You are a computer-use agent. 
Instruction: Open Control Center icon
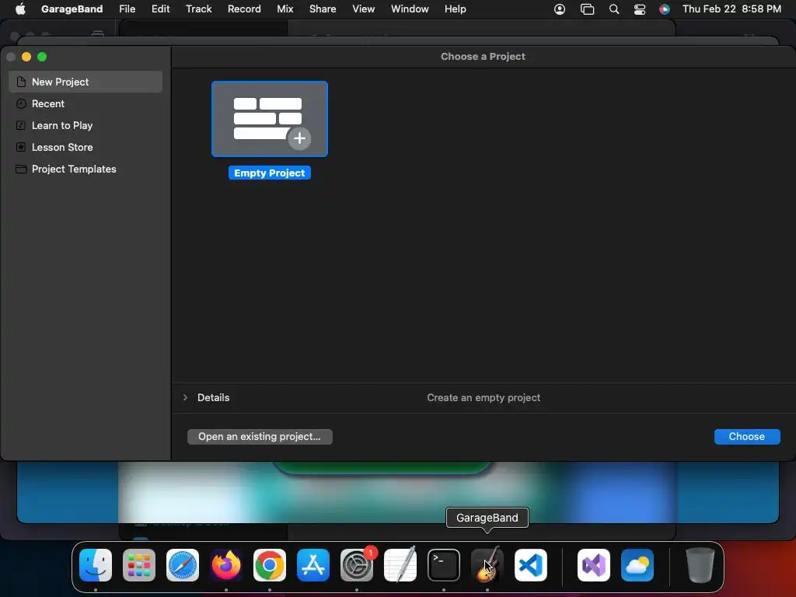[x=640, y=9]
